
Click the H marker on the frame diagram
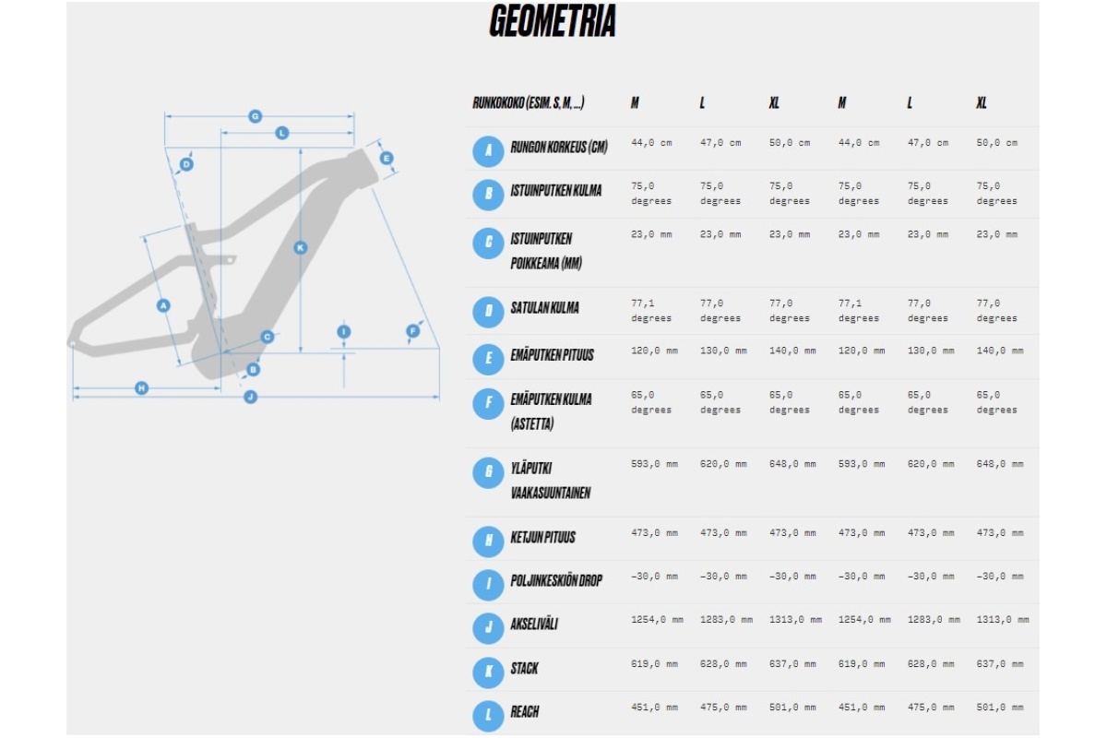pos(141,388)
